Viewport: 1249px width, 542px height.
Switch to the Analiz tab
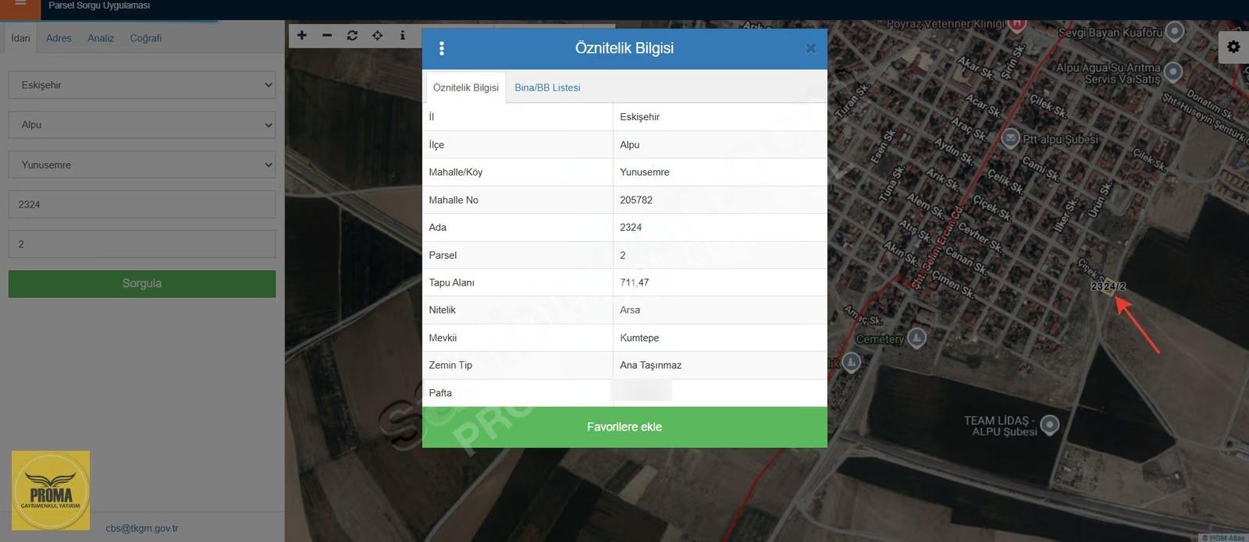coord(101,37)
